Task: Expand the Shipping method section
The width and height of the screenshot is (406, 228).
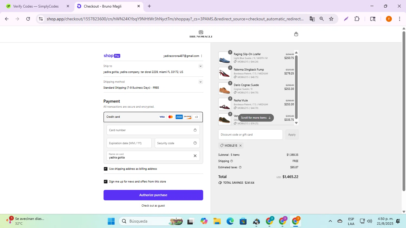Action: tap(200, 82)
